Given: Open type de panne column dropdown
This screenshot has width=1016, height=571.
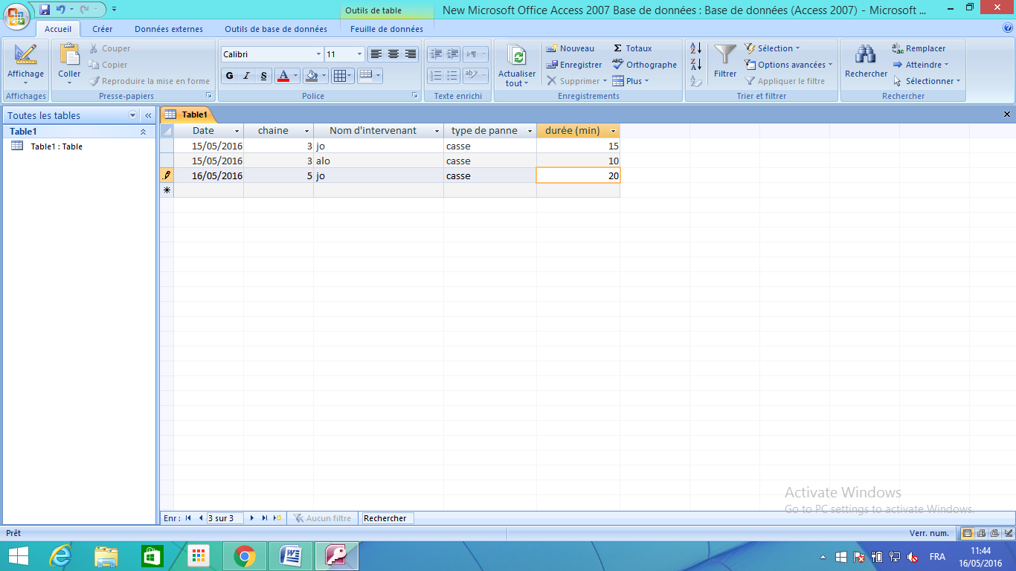Looking at the screenshot, I should click(x=530, y=131).
